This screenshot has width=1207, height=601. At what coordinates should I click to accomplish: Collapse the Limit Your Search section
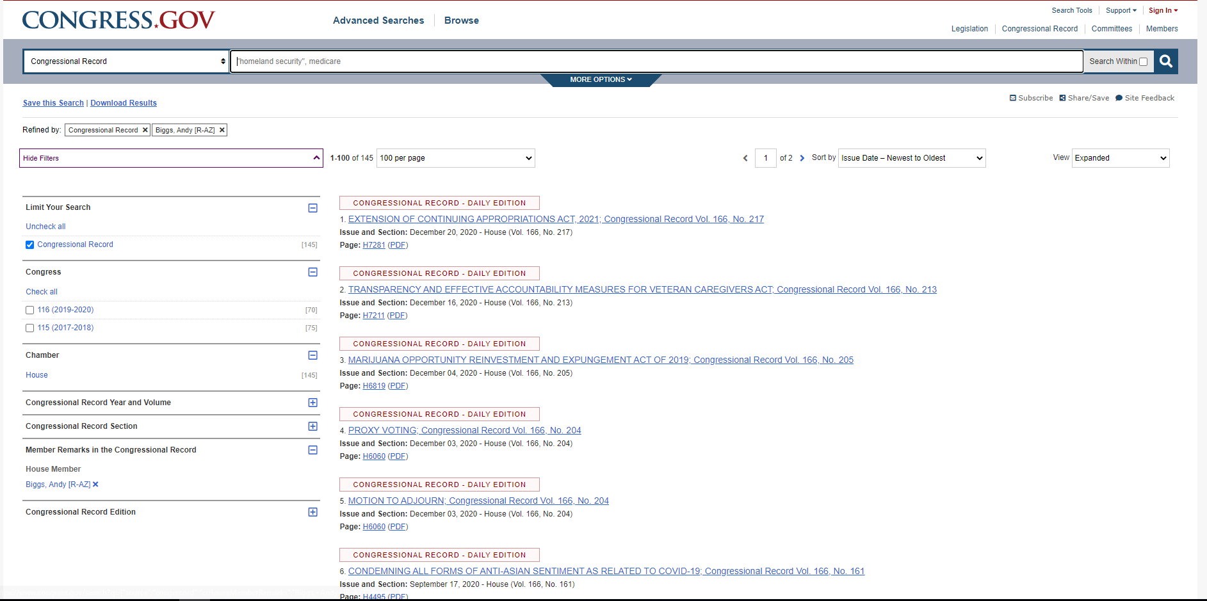click(312, 208)
